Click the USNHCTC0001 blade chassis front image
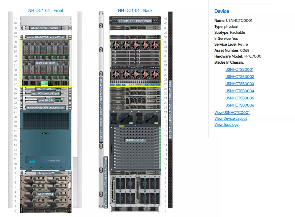 [45, 63]
